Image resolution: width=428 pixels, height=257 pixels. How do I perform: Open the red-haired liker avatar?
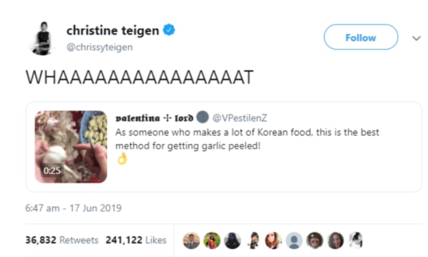(x=274, y=241)
